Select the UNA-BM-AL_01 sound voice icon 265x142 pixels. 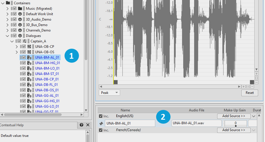coord(29,57)
